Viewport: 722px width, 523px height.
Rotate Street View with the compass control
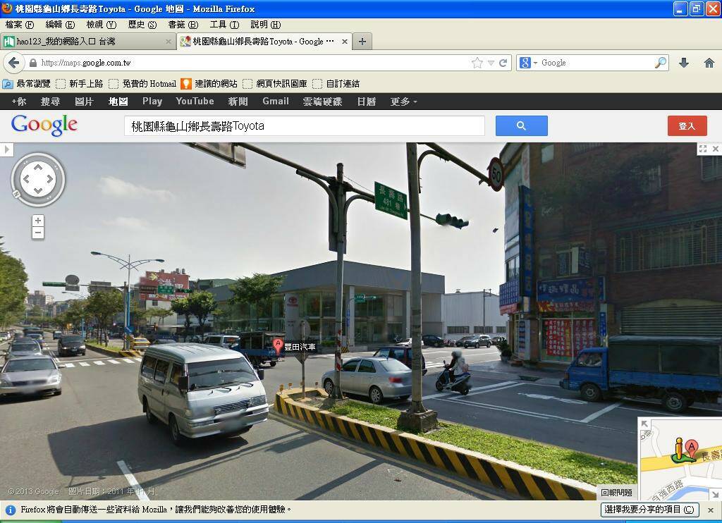[38, 180]
